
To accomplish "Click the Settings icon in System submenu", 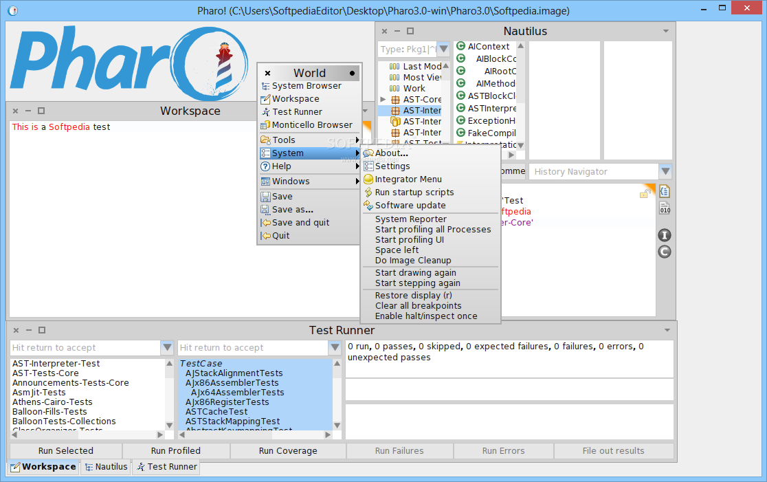I will point(368,166).
